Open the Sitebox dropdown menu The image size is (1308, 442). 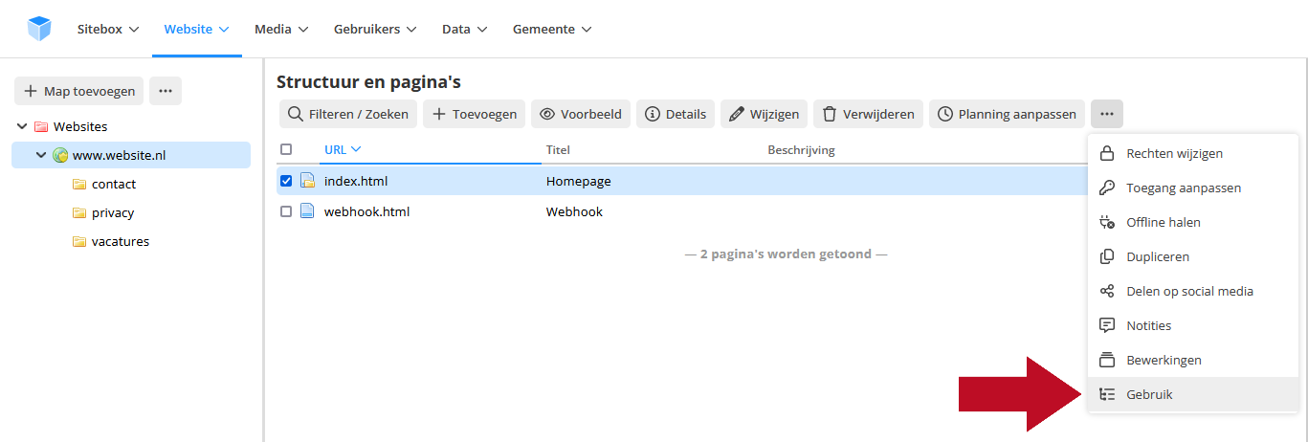click(108, 29)
